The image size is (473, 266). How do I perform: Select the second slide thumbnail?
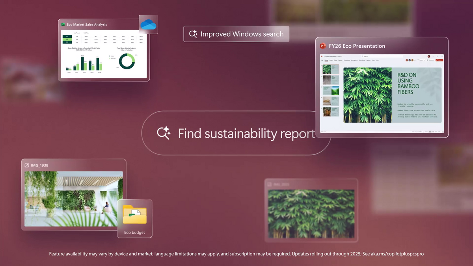[331, 80]
